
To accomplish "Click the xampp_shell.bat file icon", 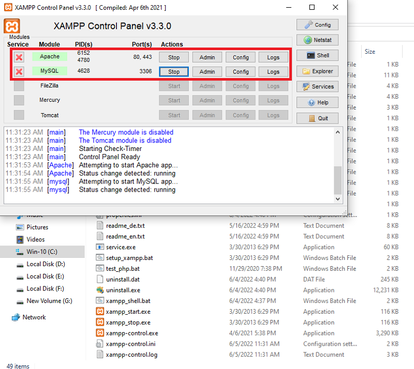I will coord(100,301).
